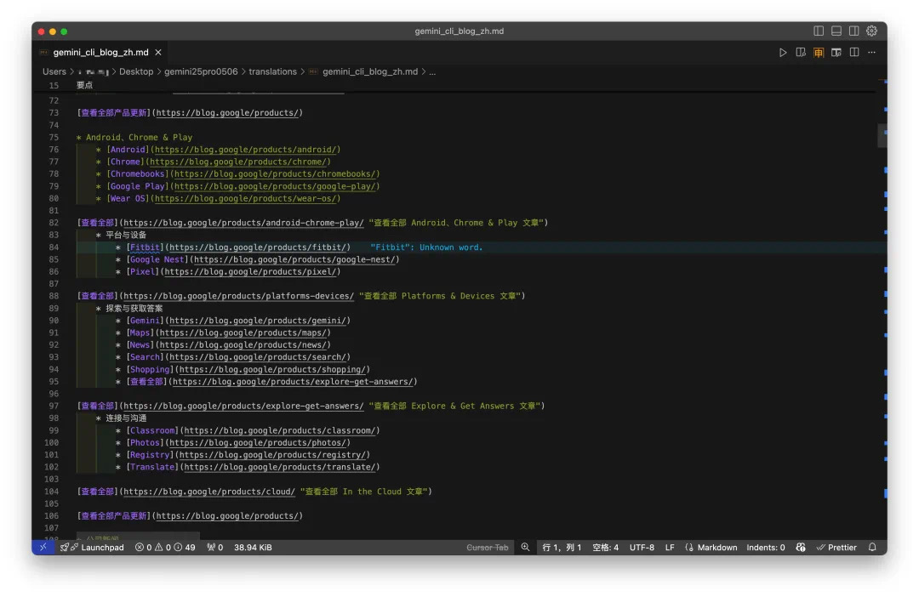This screenshot has width=919, height=597.
Task: Open go-to-line from 行 1, 列 1
Action: (x=562, y=547)
